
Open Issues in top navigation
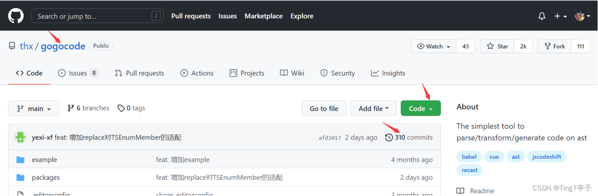pyautogui.click(x=227, y=16)
